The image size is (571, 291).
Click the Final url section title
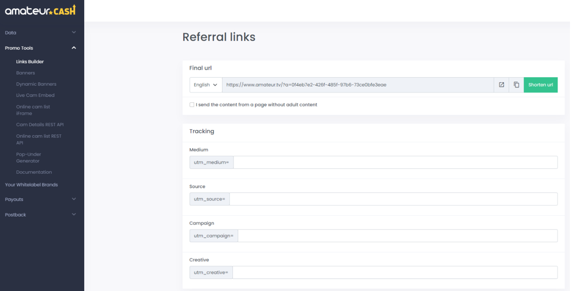200,68
